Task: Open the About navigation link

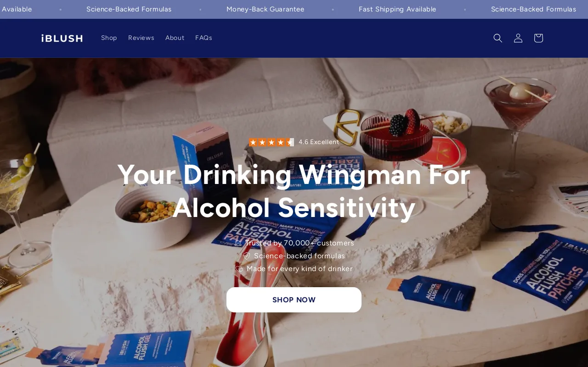Action: [175, 38]
